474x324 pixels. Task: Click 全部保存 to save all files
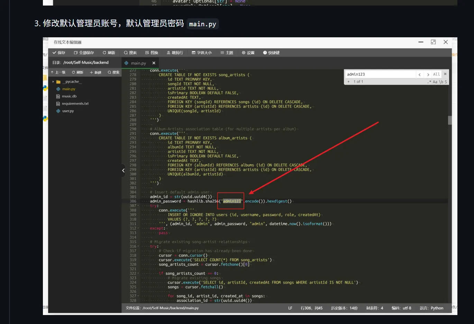(84, 53)
